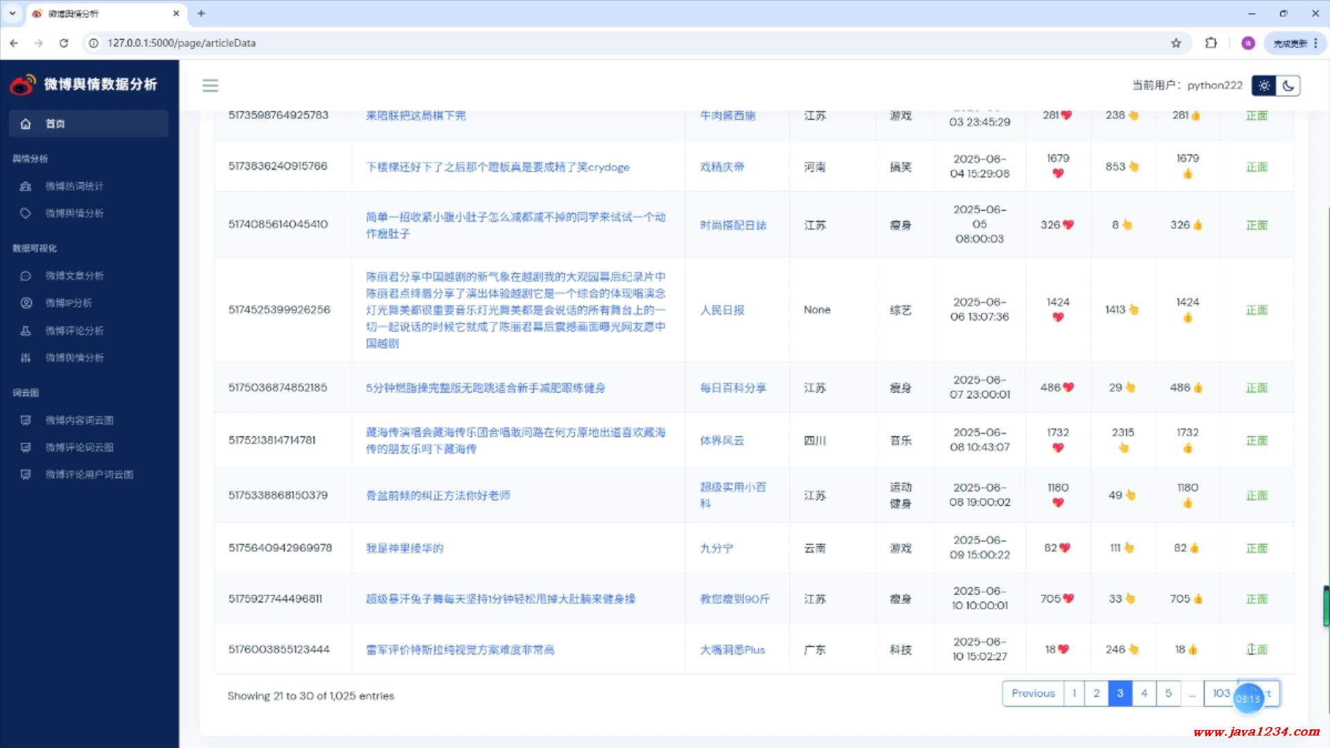
Task: Open 微博评论分析 sidebar item
Action: (x=74, y=330)
